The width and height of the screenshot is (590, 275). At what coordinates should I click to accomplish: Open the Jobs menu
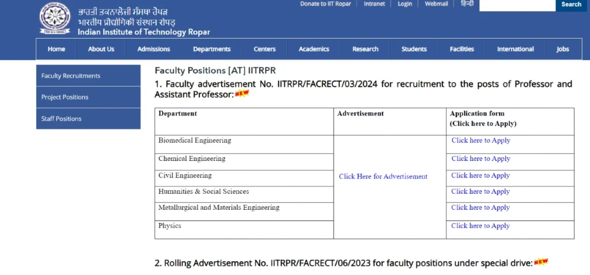(x=563, y=49)
